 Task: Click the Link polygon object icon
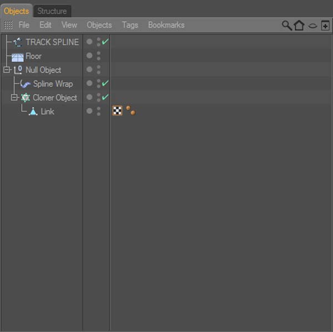tap(33, 112)
